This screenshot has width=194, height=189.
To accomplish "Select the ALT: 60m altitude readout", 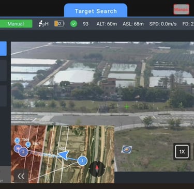I will [107, 24].
